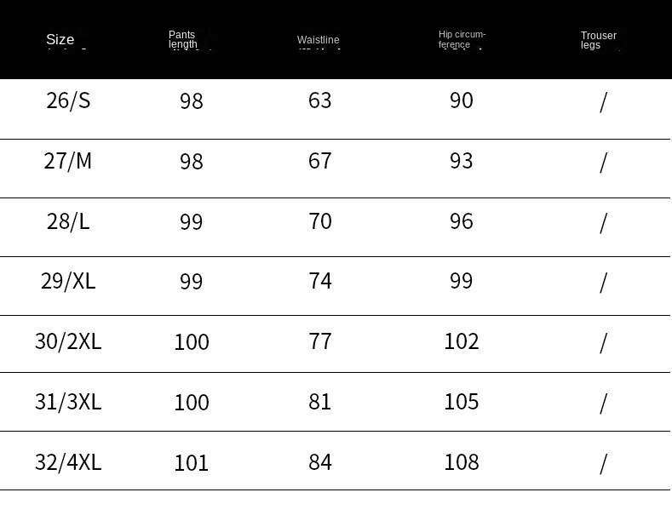The image size is (672, 521).
Task: Select the 27/M size label
Action: click(x=68, y=161)
